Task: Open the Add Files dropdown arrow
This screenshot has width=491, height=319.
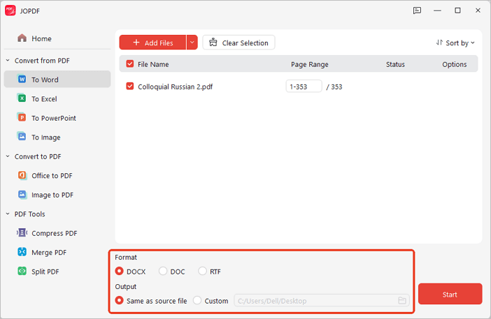Action: pyautogui.click(x=192, y=43)
